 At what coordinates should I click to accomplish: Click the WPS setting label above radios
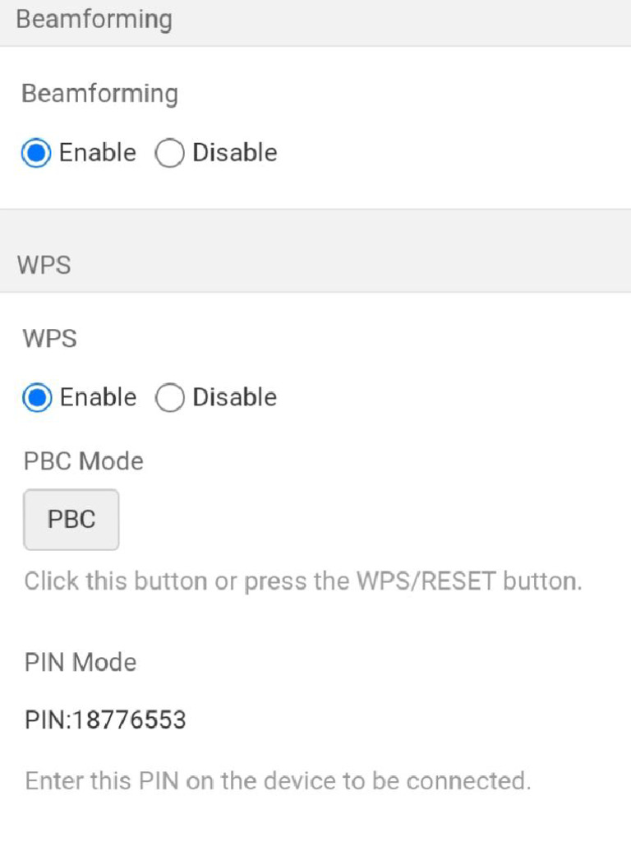pos(50,339)
